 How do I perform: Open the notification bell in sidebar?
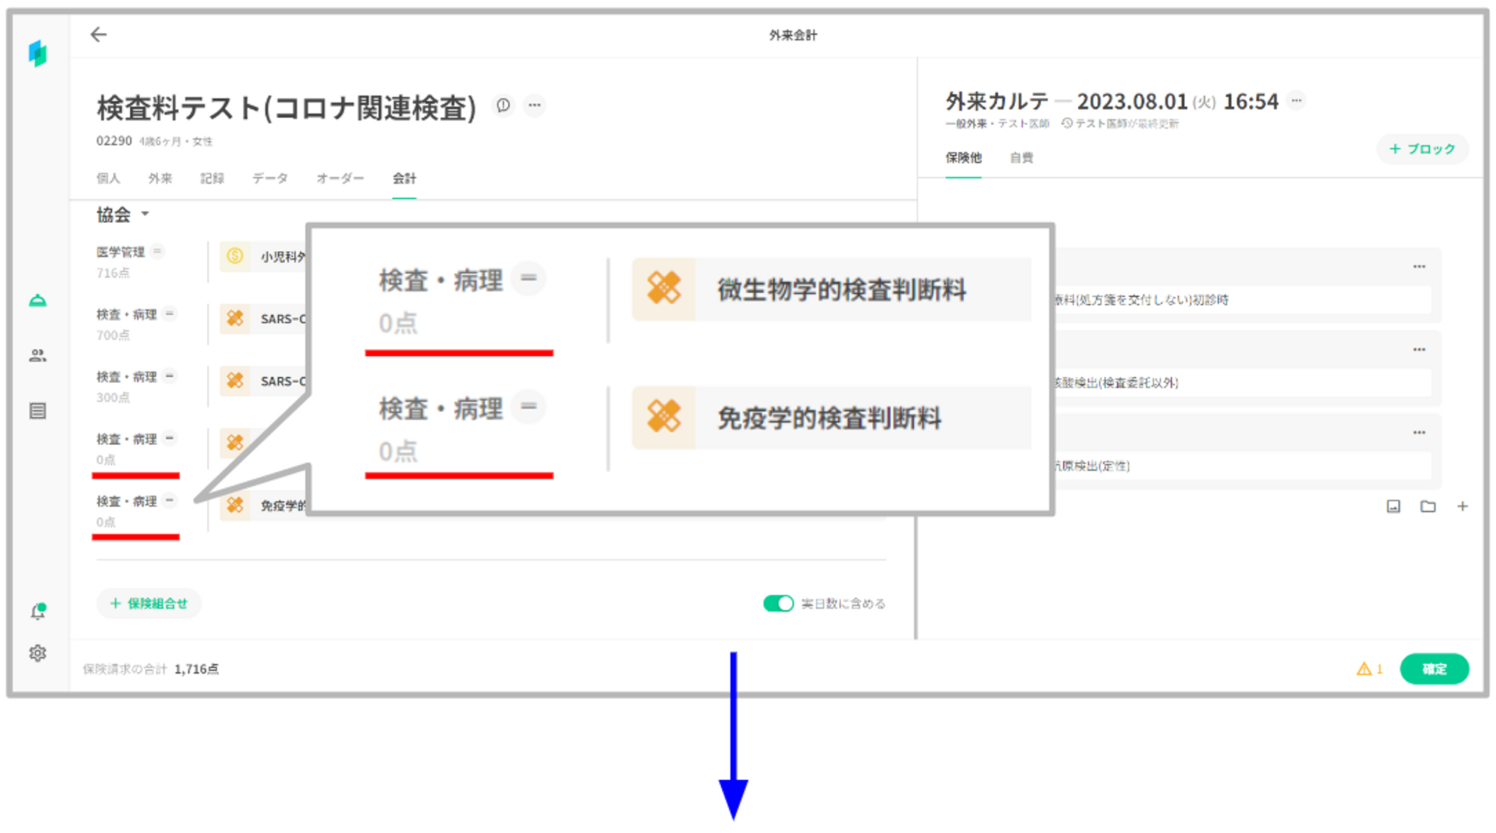tap(37, 612)
